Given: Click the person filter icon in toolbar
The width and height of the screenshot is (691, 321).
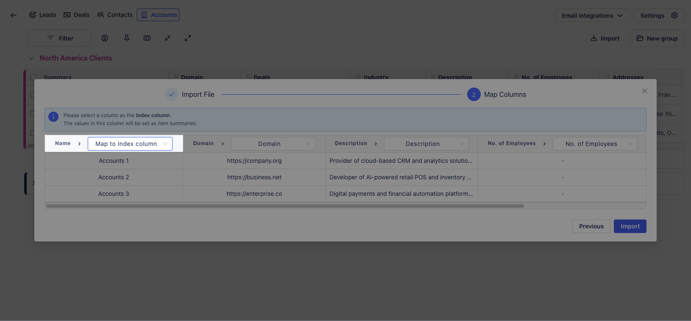Looking at the screenshot, I should 105,38.
